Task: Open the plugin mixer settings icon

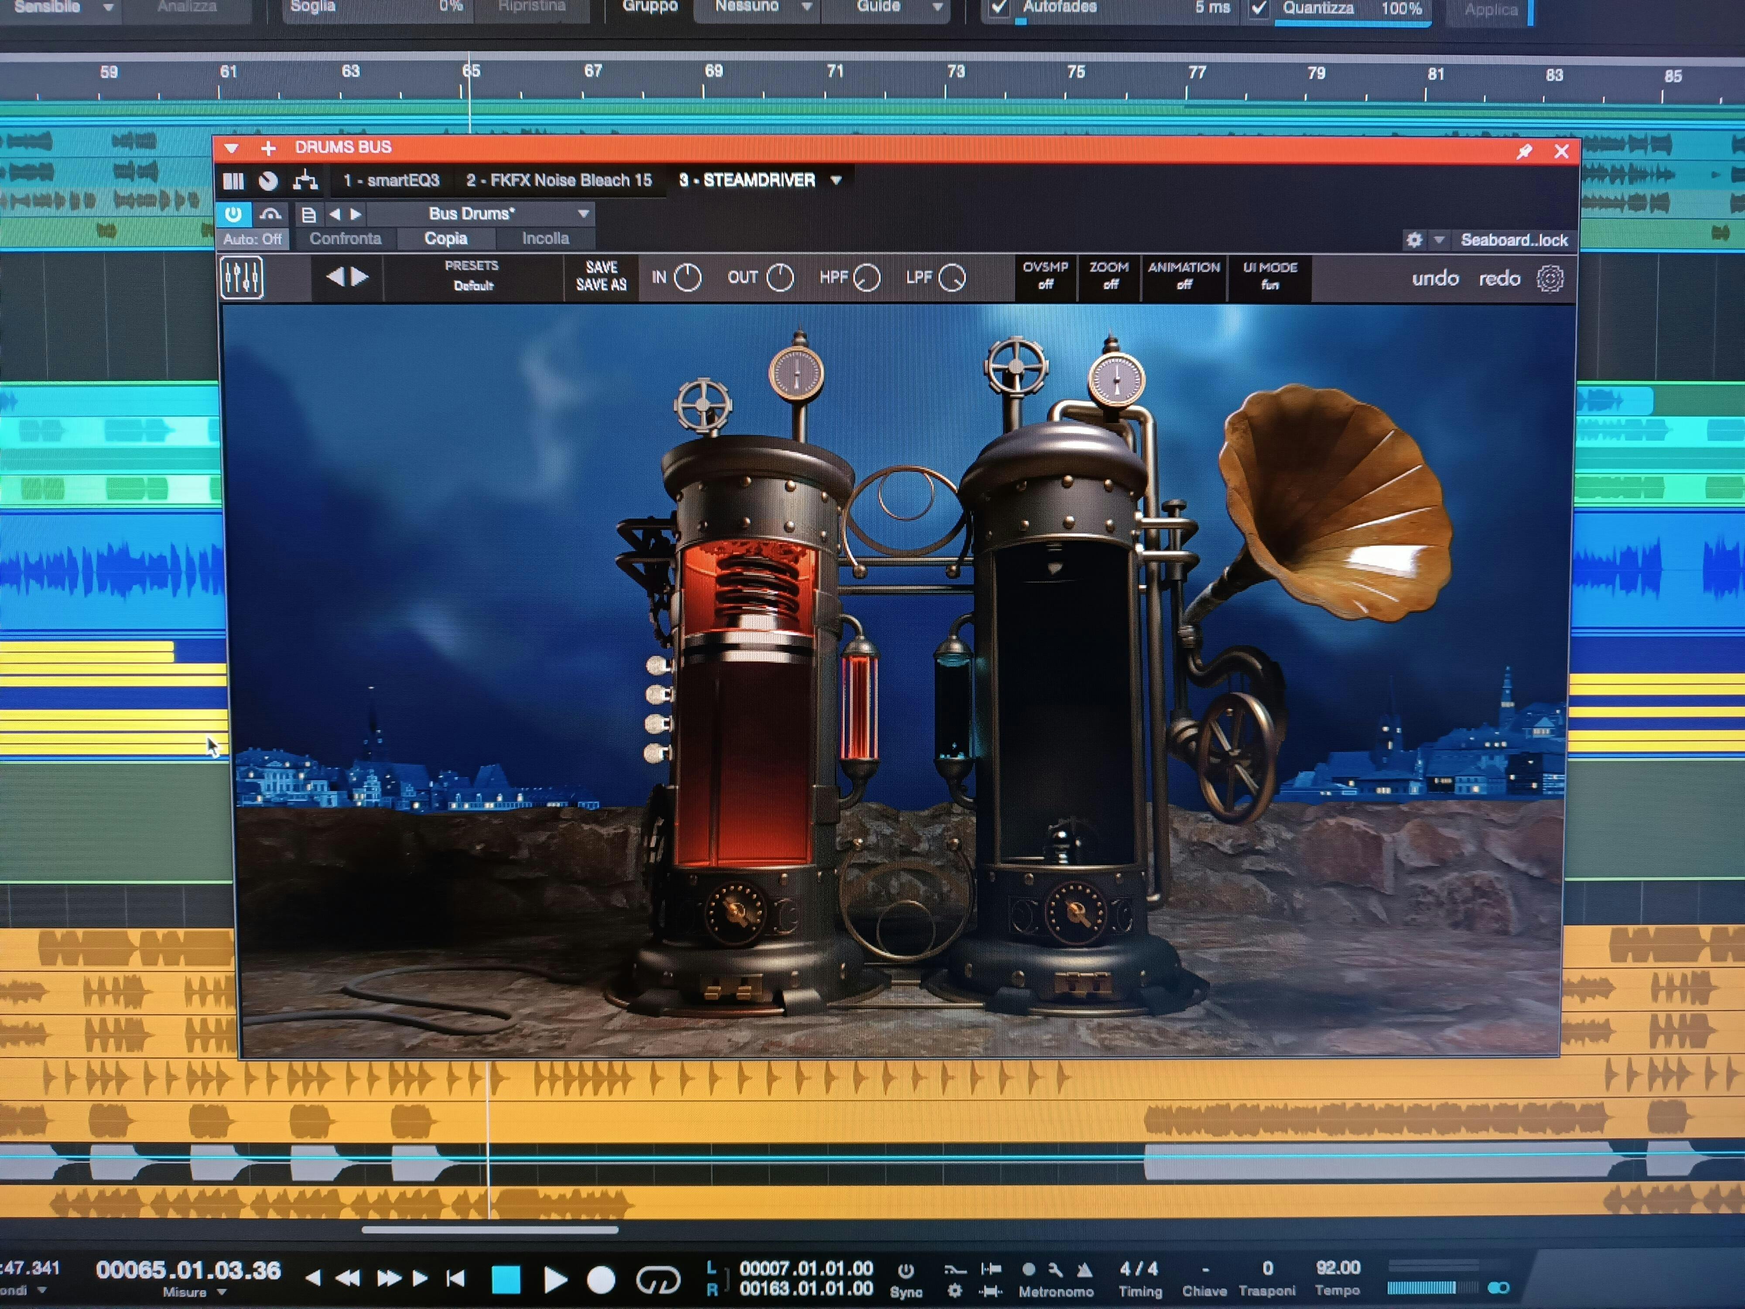Action: 241,278
